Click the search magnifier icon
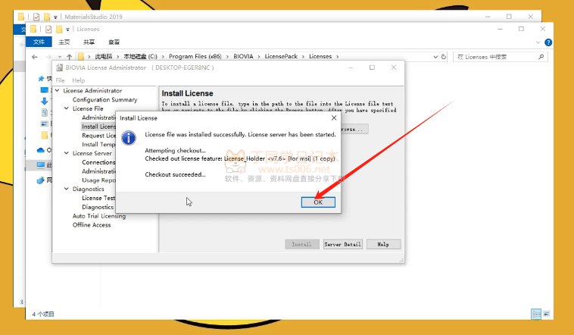 pos(541,57)
